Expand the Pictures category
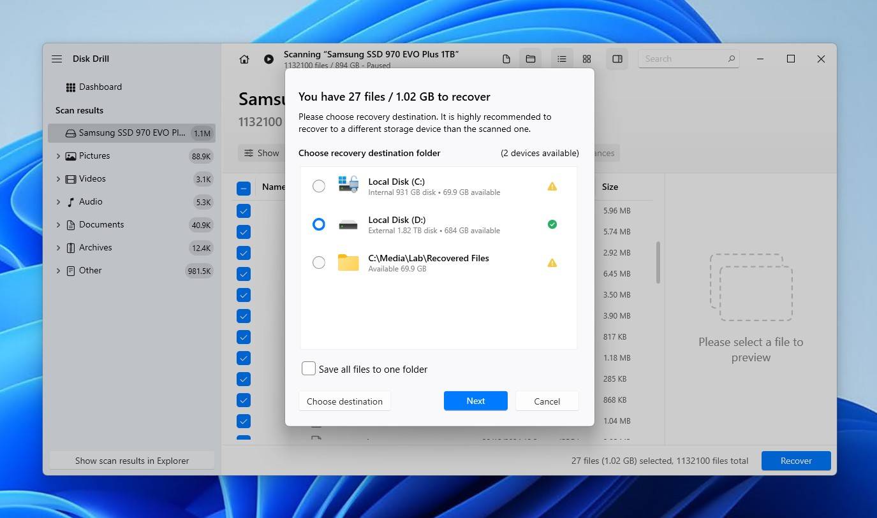The height and width of the screenshot is (518, 877). [x=58, y=155]
